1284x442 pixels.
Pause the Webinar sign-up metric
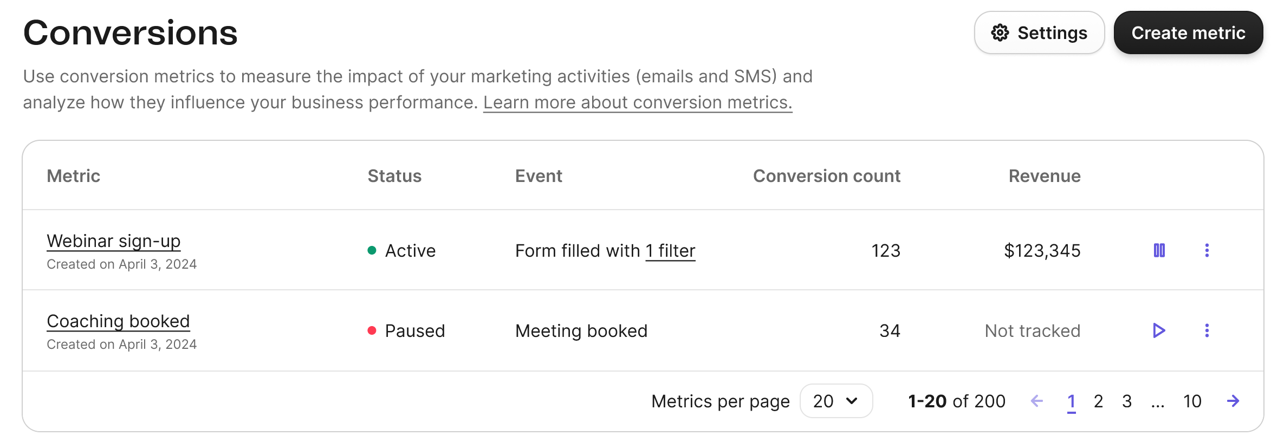tap(1159, 250)
